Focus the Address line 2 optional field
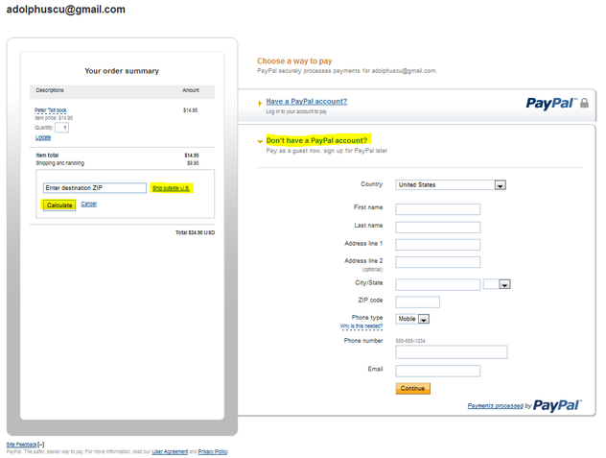 [x=438, y=262]
